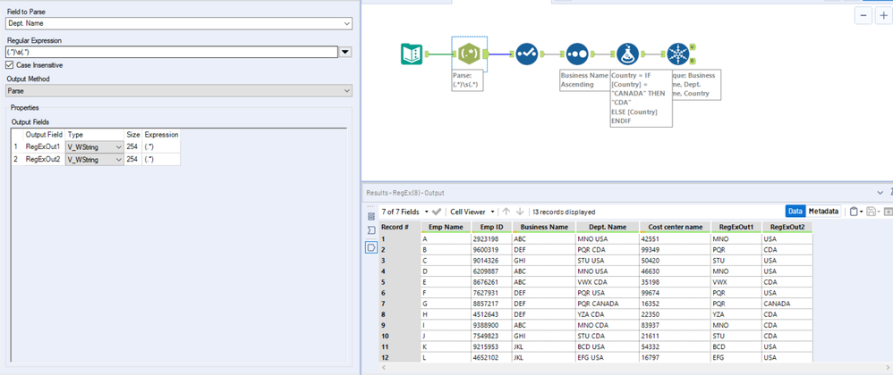The width and height of the screenshot is (893, 375).
Task: Click the RegExOut2 output field name cell
Action: coord(45,160)
